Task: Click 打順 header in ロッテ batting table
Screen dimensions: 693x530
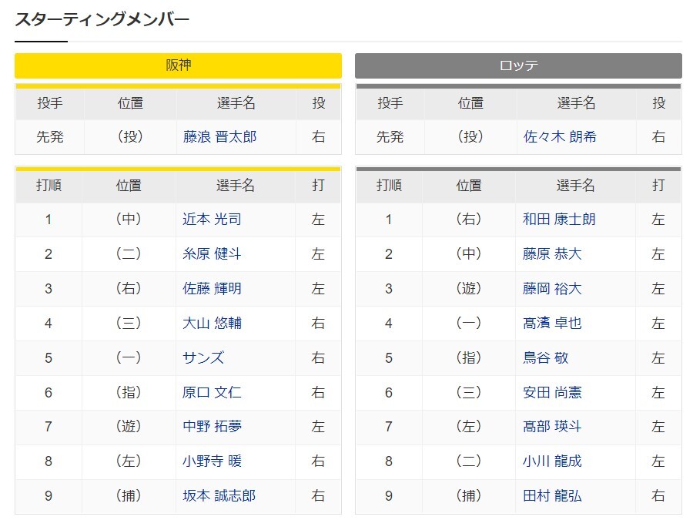Action: 389,185
